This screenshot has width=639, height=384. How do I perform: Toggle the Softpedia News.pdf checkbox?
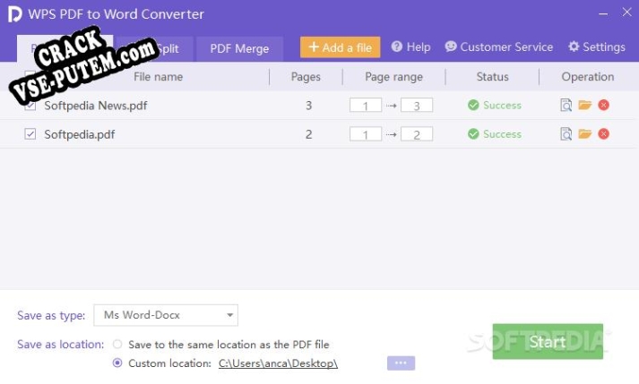pos(30,106)
